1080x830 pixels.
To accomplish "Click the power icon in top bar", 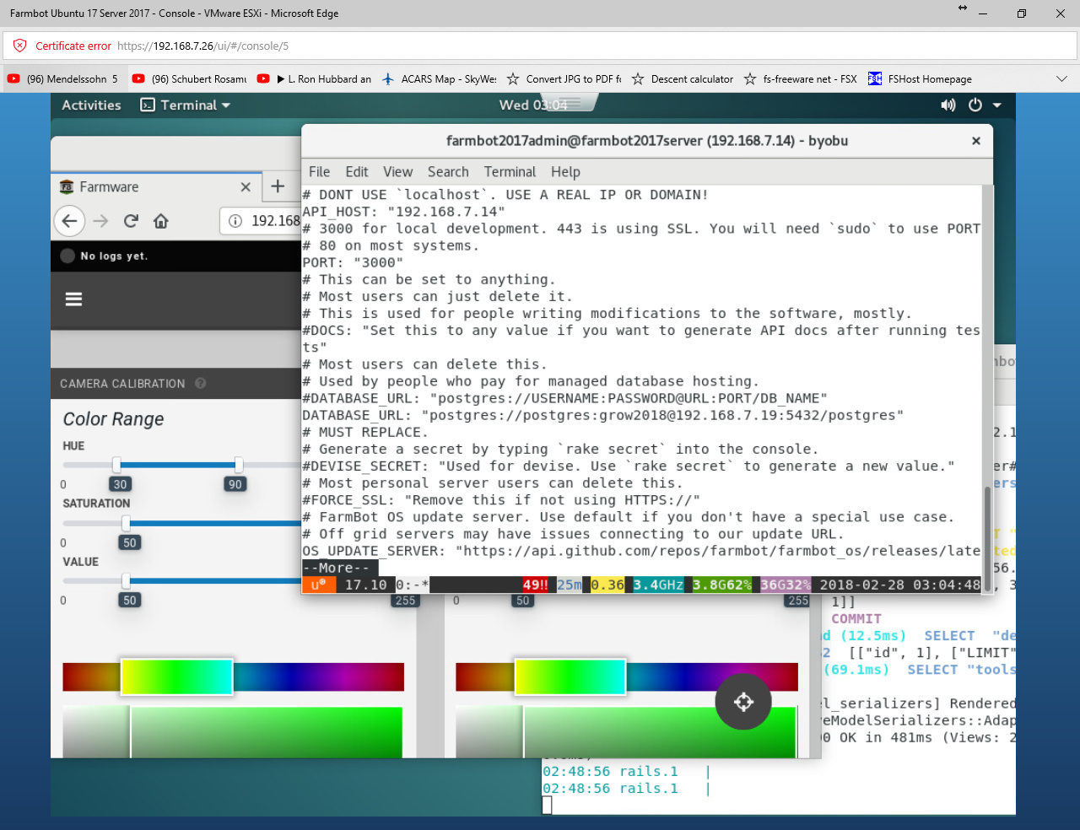I will (x=975, y=105).
